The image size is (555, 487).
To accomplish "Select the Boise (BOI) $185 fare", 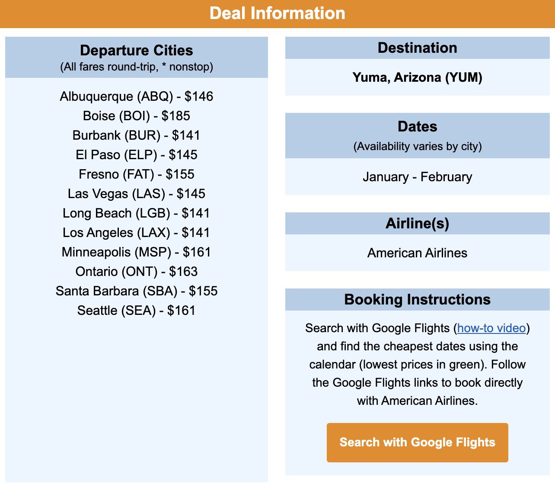I will (x=137, y=116).
